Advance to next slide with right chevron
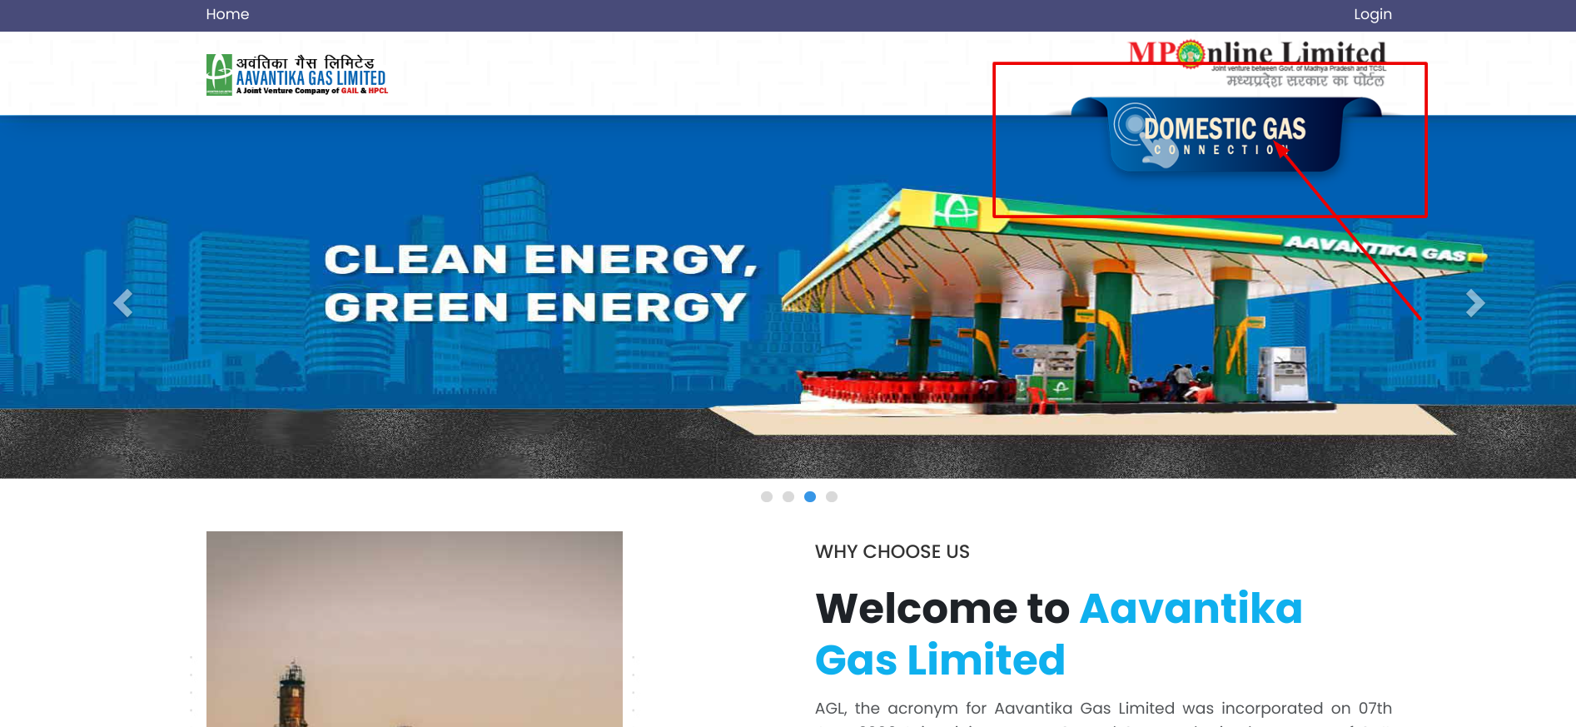Image resolution: width=1576 pixels, height=727 pixels. pyautogui.click(x=1475, y=303)
